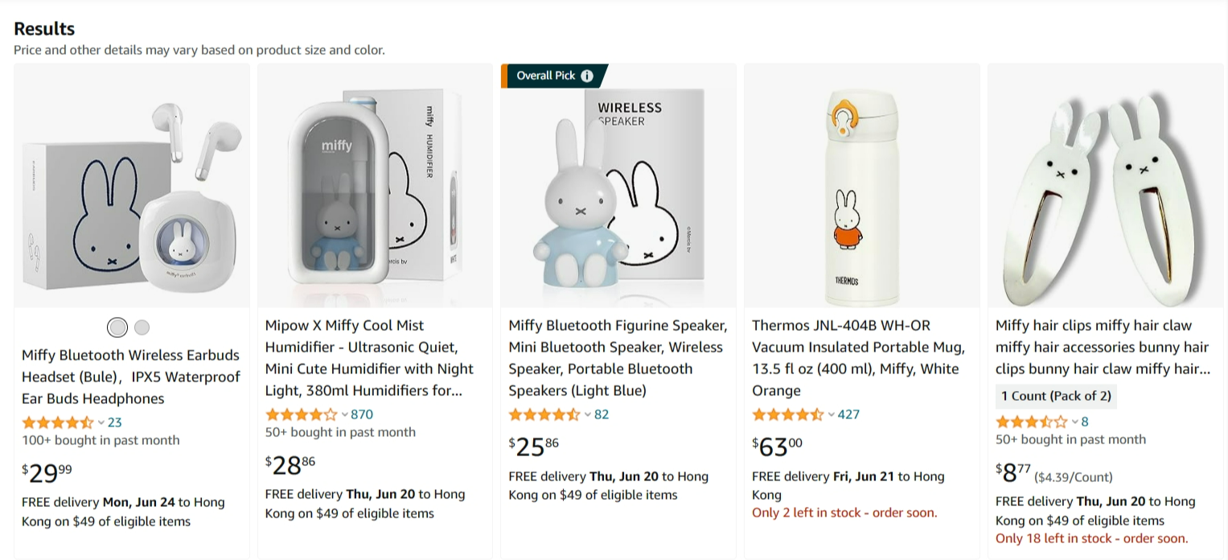Open Miffy Bluetooth Figurine Speaker title link

coord(618,358)
